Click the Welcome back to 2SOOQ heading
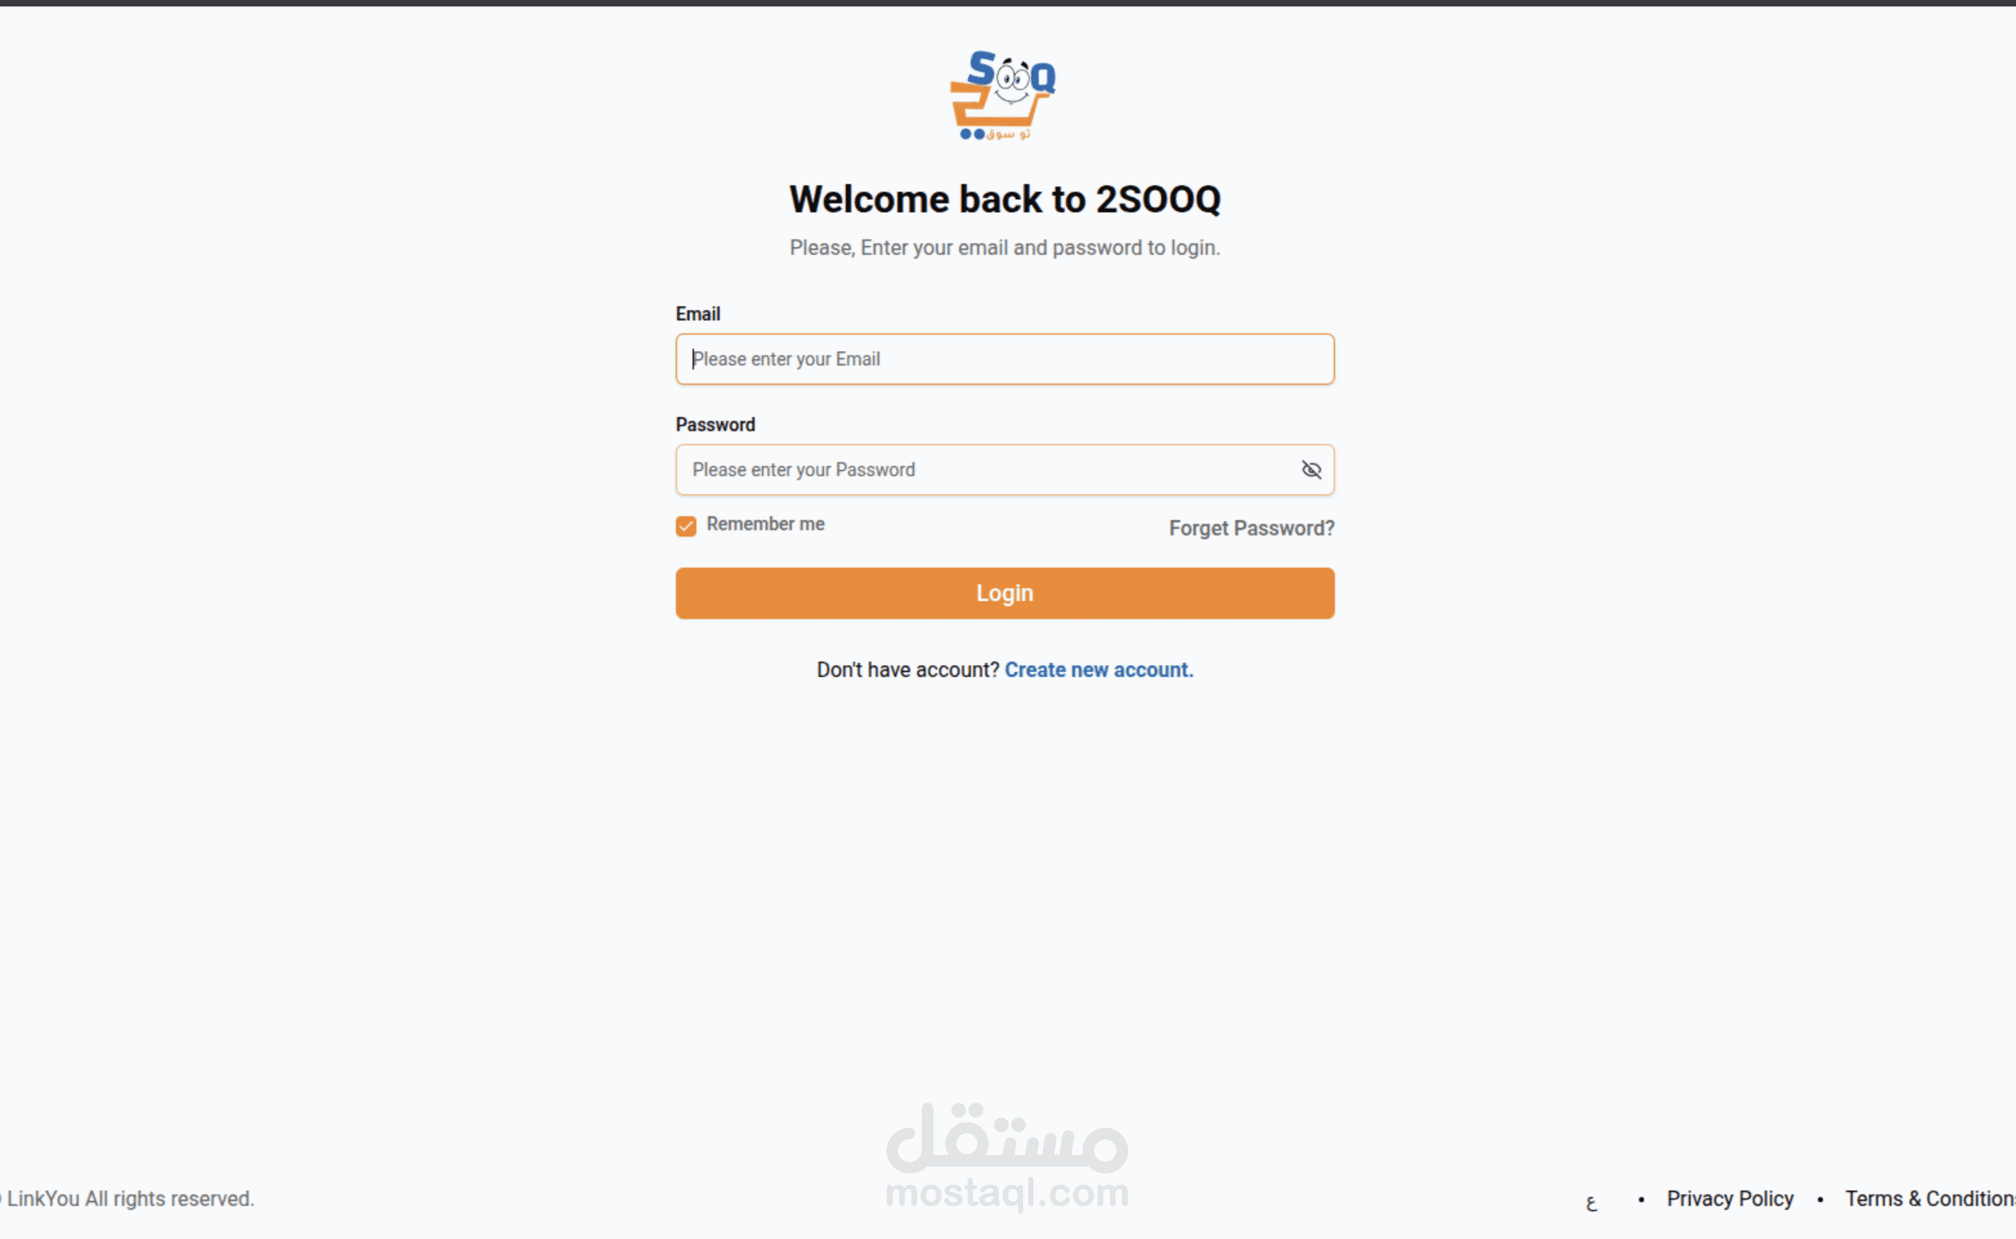The height and width of the screenshot is (1239, 2016). [1004, 199]
